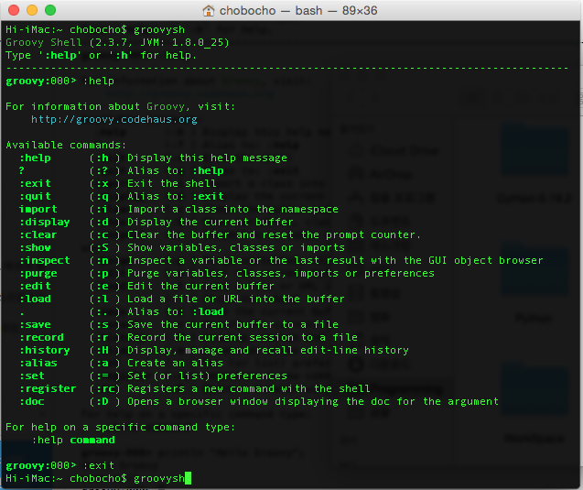Click the red close window button
Screen dimensions: 583x490
[14, 10]
